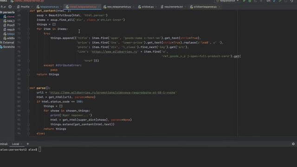Open the teleparserbot run configuration dropdown
The height and width of the screenshot is (167, 297).
click(x=228, y=1)
